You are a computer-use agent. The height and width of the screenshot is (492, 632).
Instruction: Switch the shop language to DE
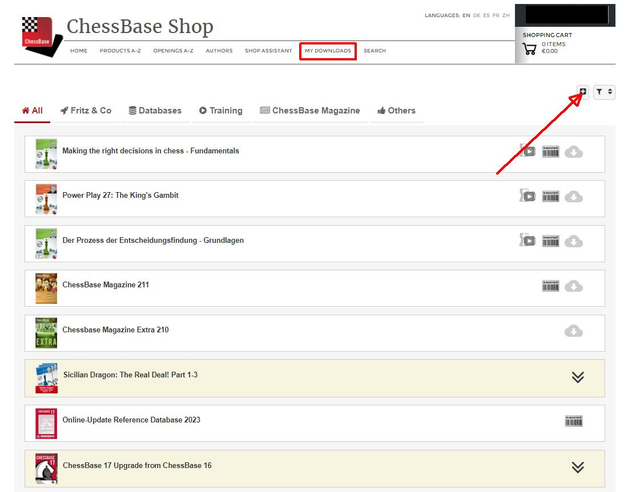tap(476, 15)
